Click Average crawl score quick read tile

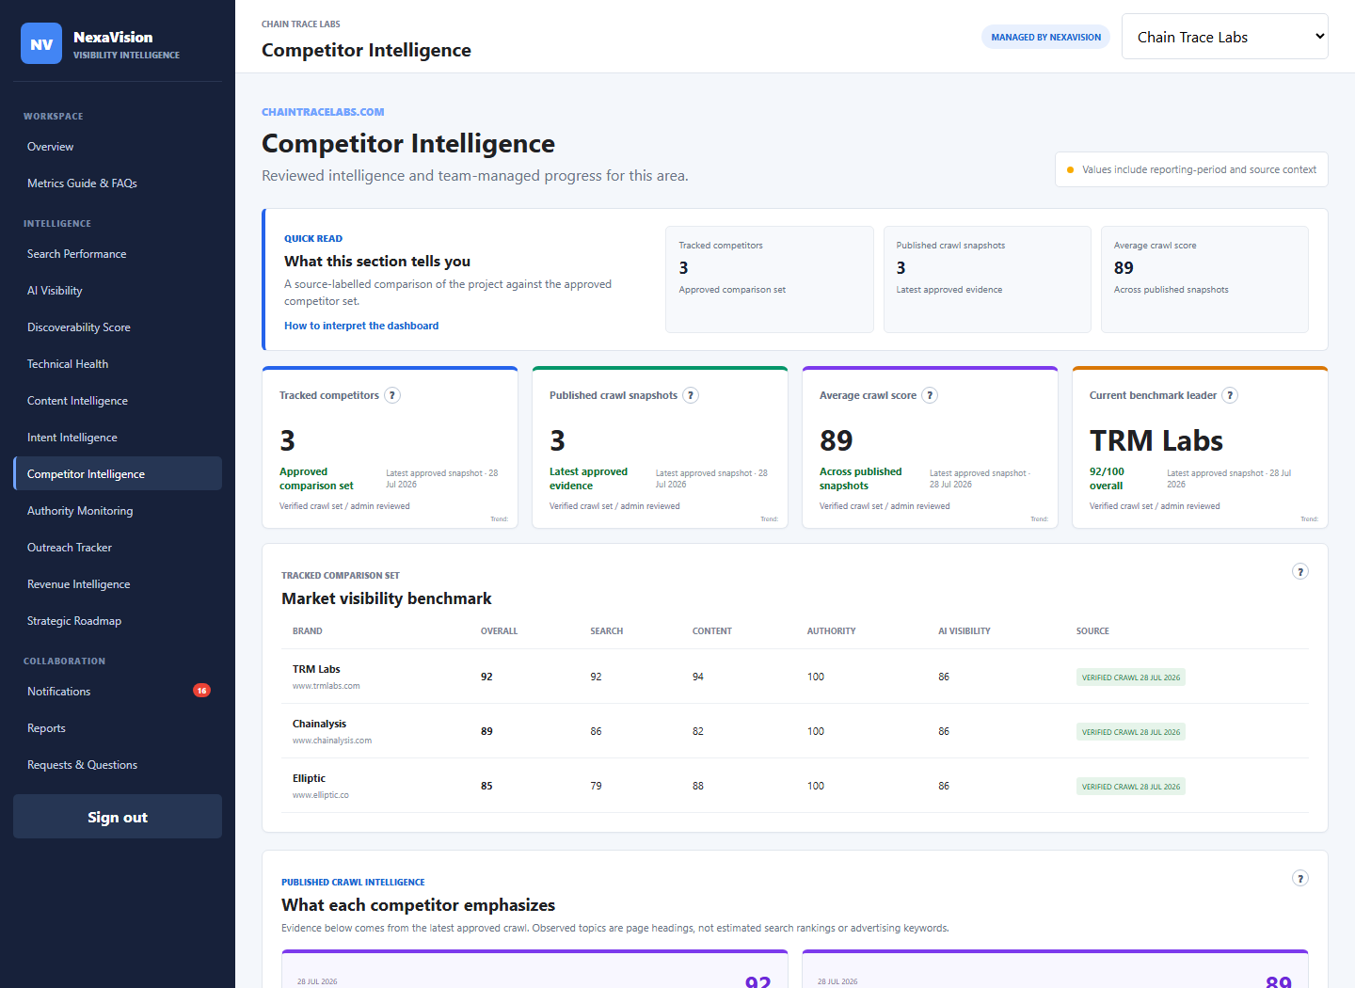[x=1204, y=279]
